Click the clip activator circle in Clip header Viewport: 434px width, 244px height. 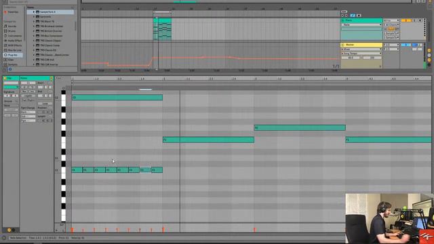coord(5,79)
